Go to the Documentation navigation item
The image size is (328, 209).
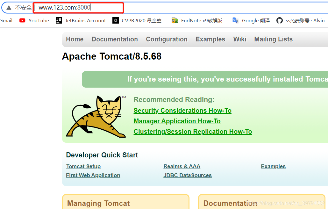(115, 39)
